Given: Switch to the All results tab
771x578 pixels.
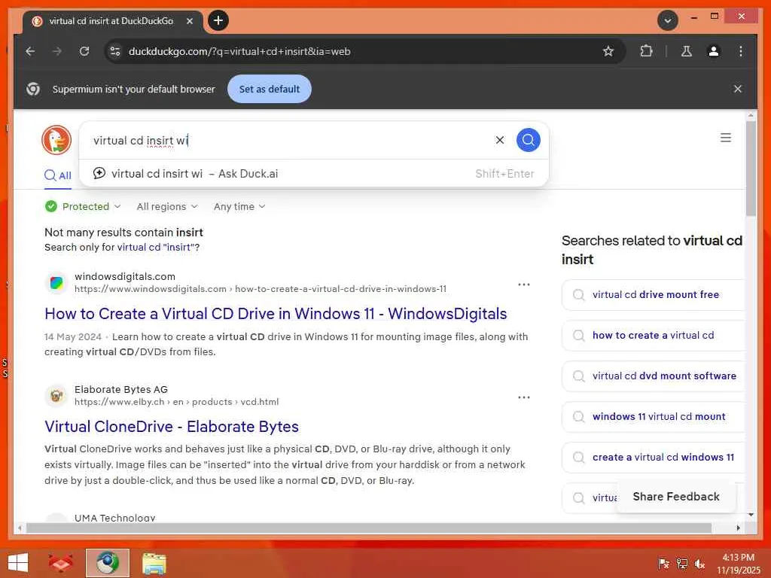Looking at the screenshot, I should tap(58, 175).
